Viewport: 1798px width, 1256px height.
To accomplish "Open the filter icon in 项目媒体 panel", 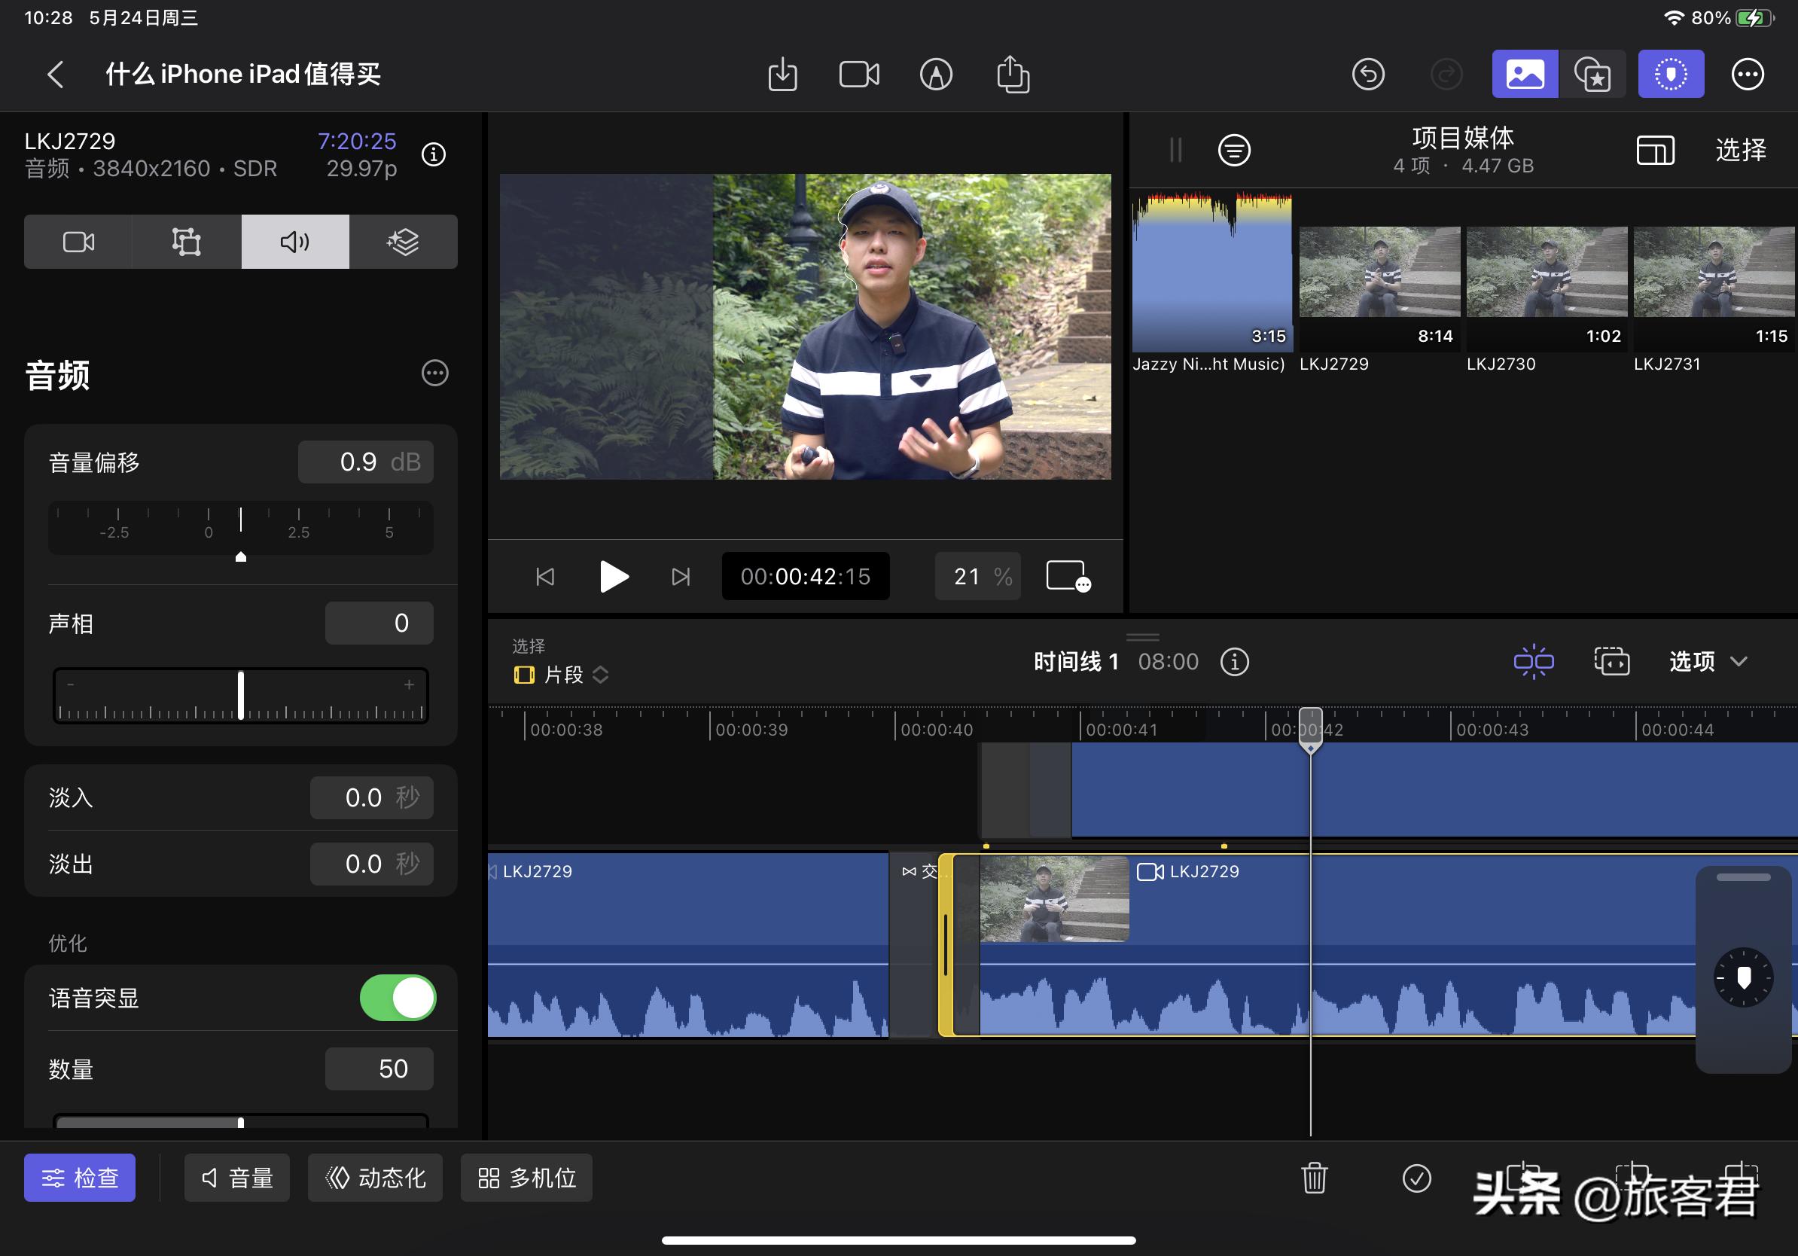I will pyautogui.click(x=1234, y=151).
